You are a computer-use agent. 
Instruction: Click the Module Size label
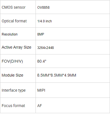(x=12, y=75)
